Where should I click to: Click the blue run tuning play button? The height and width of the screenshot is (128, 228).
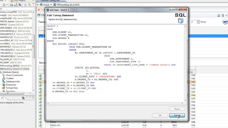pos(225,22)
